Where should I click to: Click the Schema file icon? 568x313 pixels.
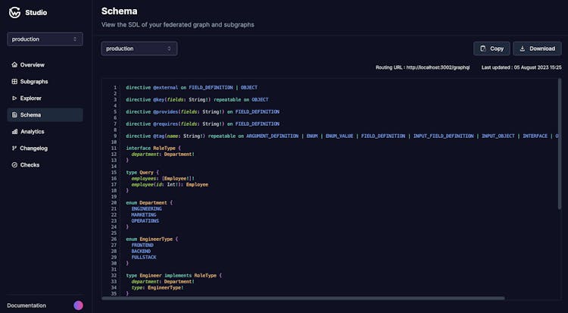[x=14, y=115]
